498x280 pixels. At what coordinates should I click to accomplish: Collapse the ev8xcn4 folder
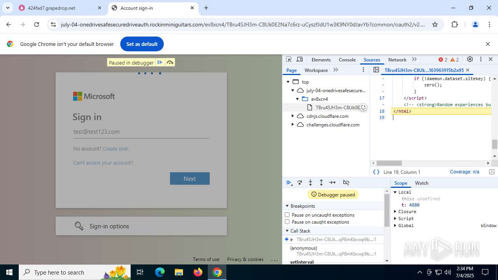[298, 99]
